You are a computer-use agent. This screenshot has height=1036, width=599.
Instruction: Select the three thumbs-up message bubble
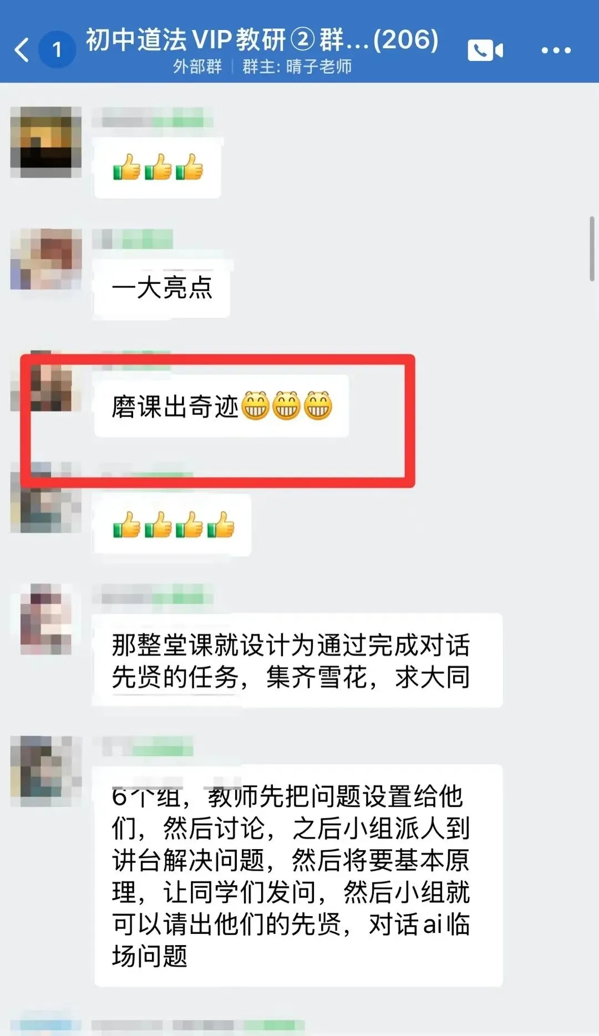(158, 167)
